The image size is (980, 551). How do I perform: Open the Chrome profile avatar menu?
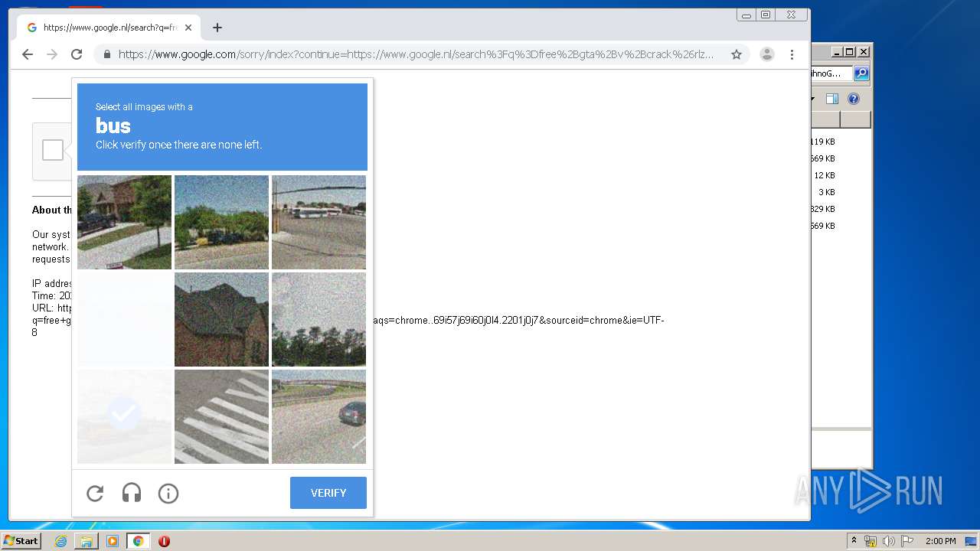click(766, 54)
